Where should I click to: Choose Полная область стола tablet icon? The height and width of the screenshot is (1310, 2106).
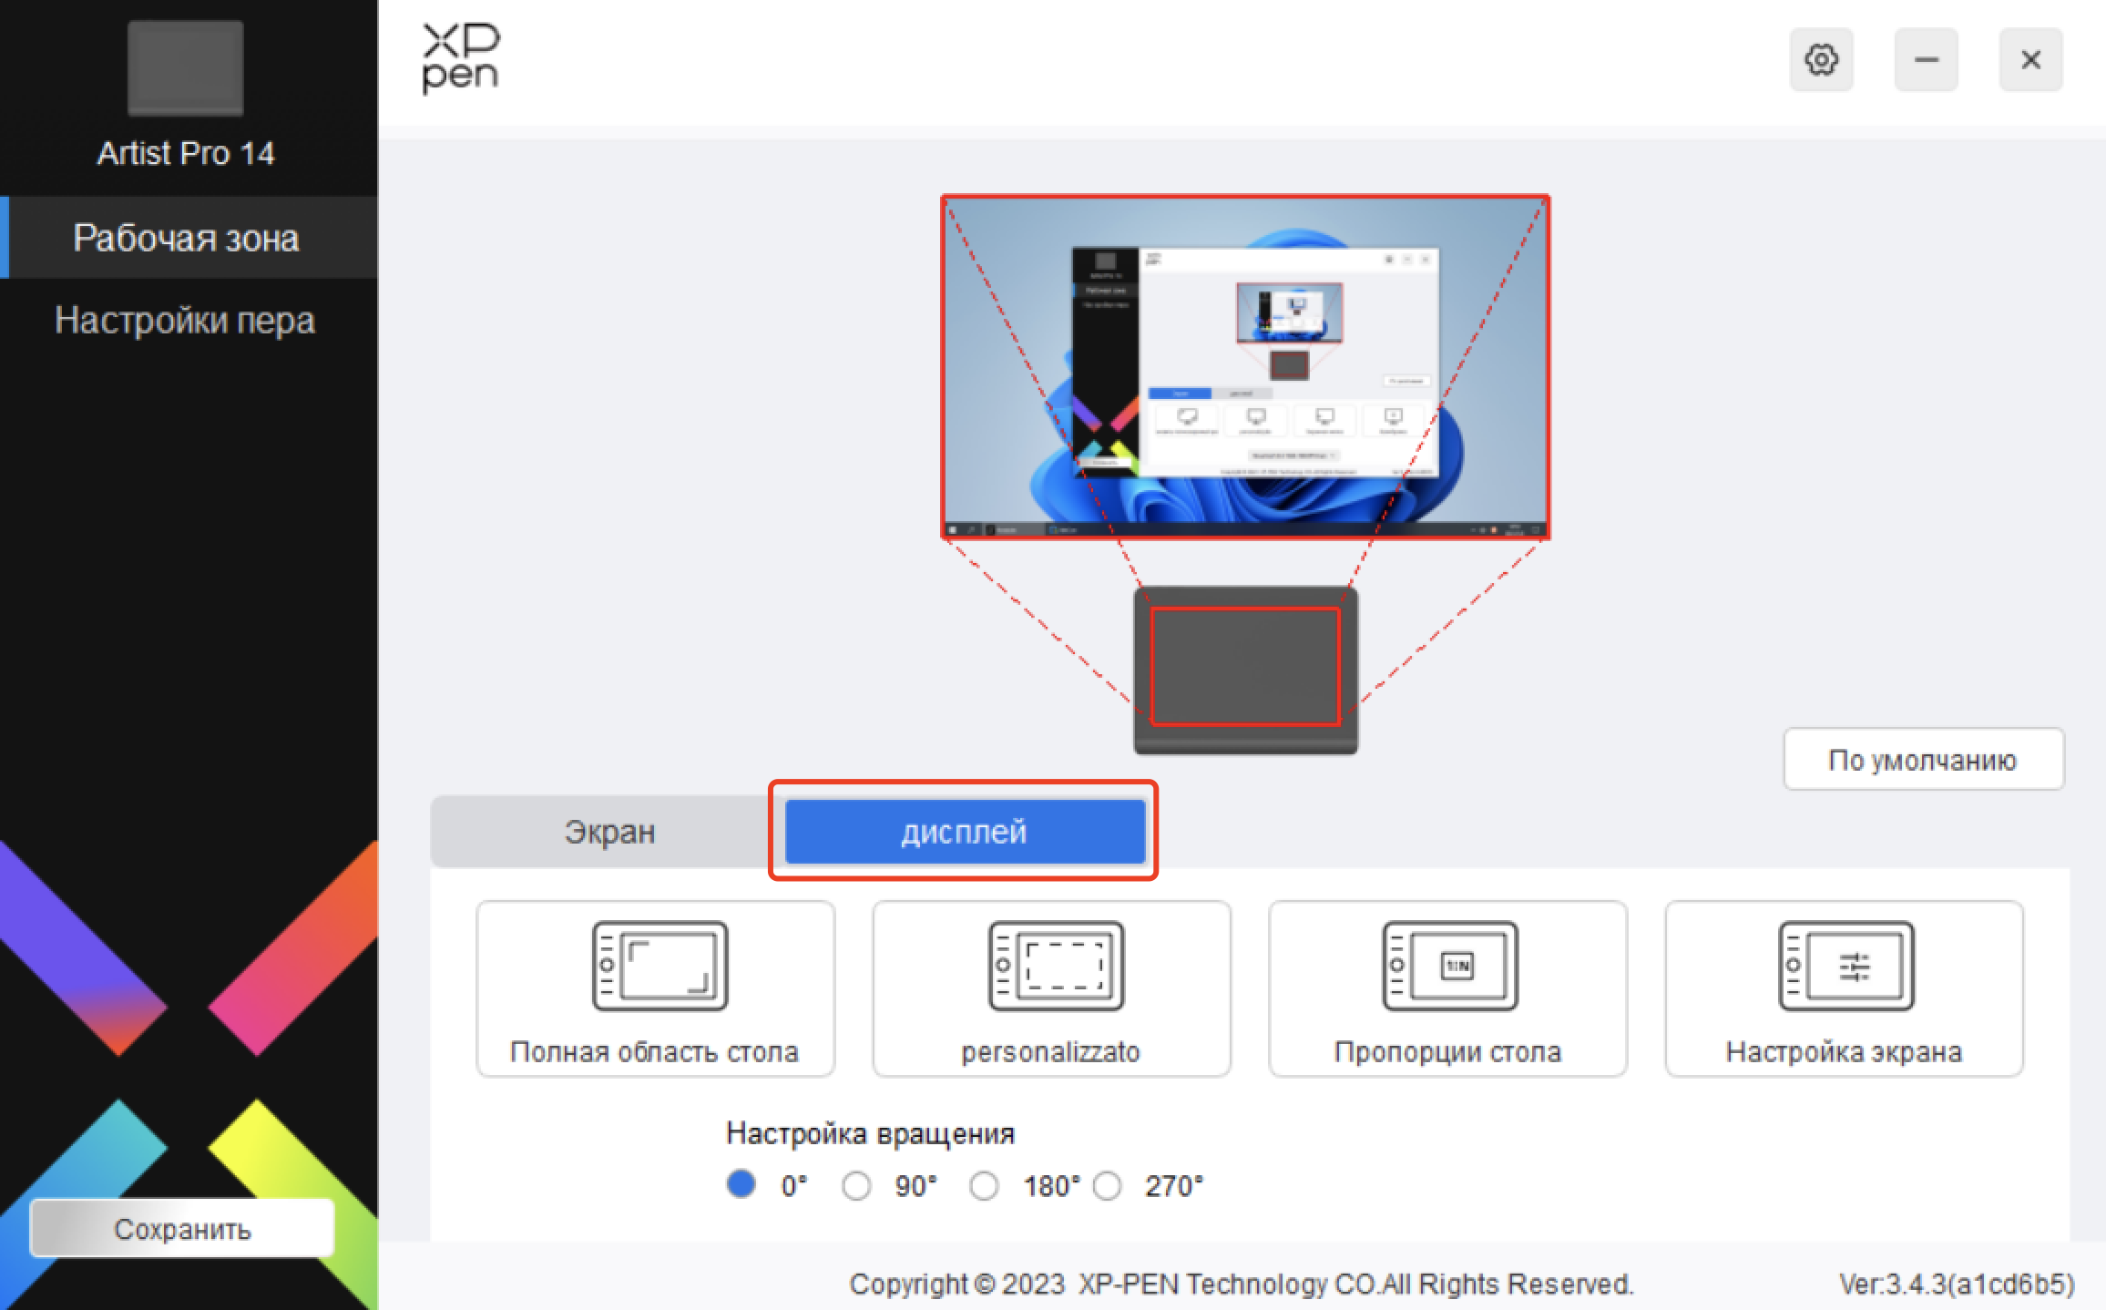660,966
